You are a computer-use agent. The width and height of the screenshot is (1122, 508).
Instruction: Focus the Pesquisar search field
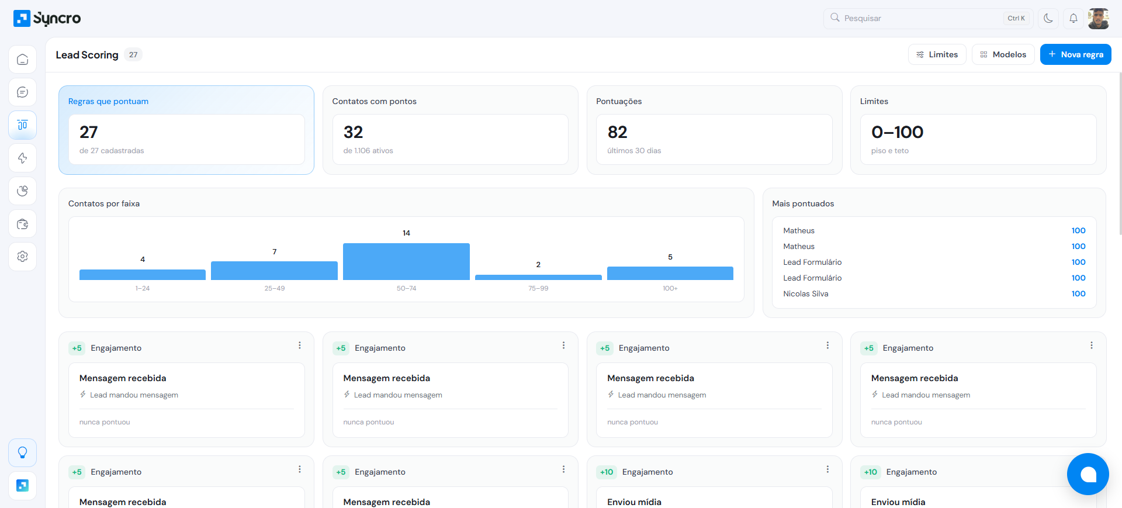pos(928,18)
